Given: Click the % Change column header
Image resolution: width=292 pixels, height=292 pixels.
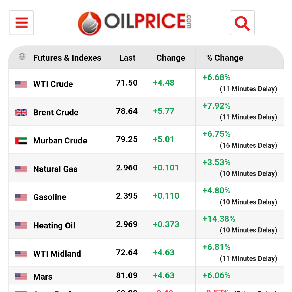Looking at the screenshot, I should click(225, 58).
